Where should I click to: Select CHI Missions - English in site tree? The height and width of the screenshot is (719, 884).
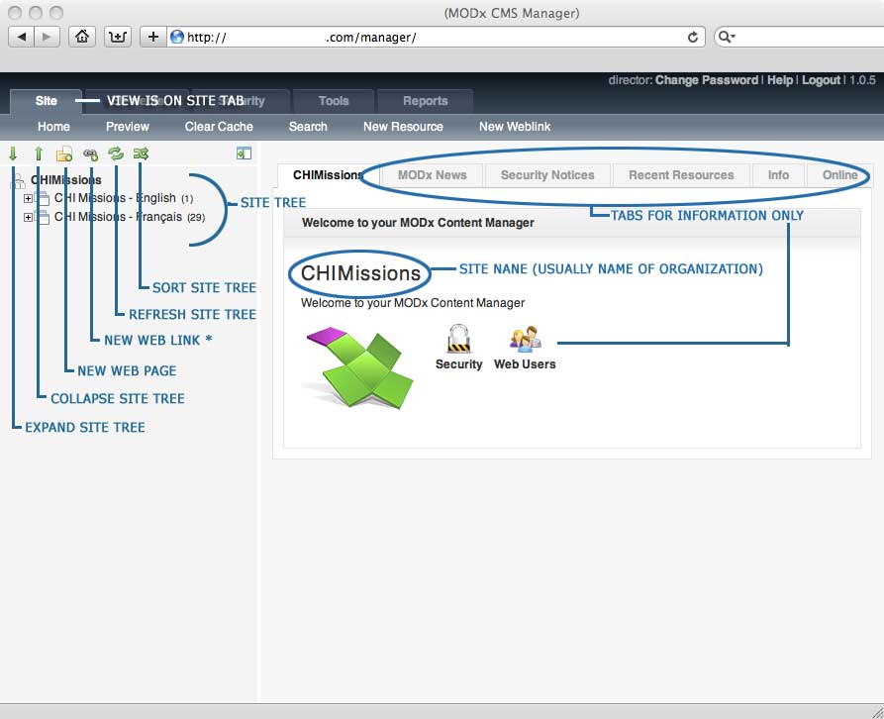(x=115, y=198)
